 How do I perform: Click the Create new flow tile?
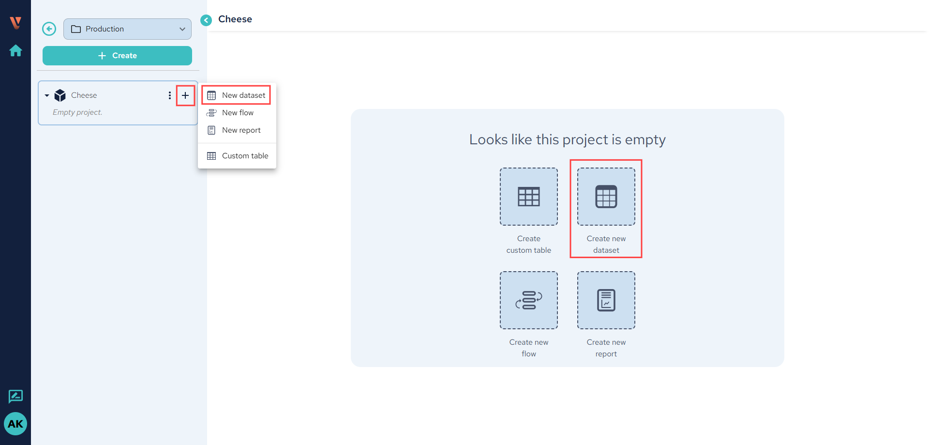click(529, 300)
